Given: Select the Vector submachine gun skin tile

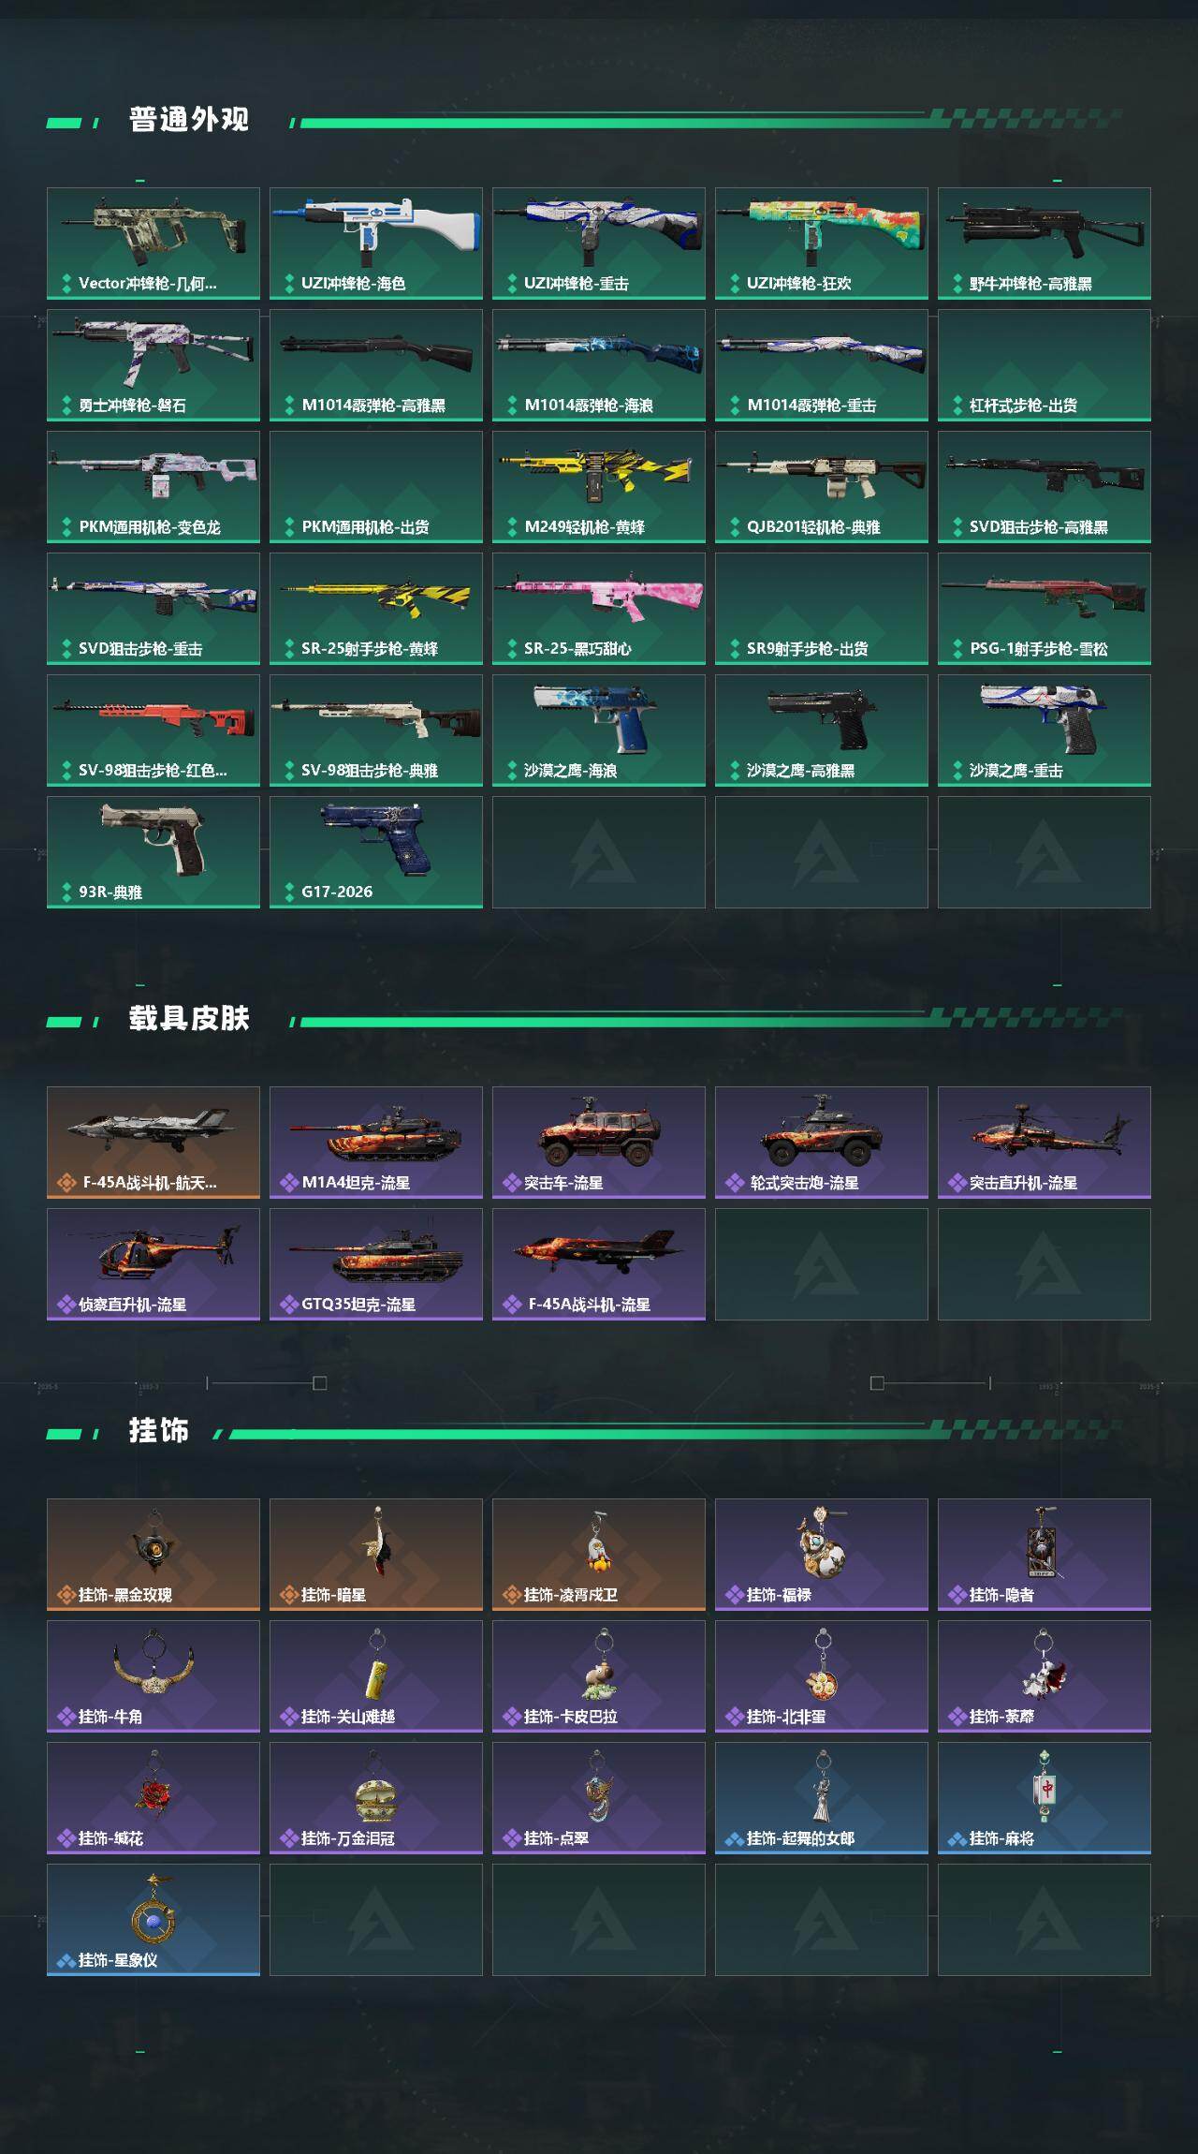Looking at the screenshot, I should point(153,243).
